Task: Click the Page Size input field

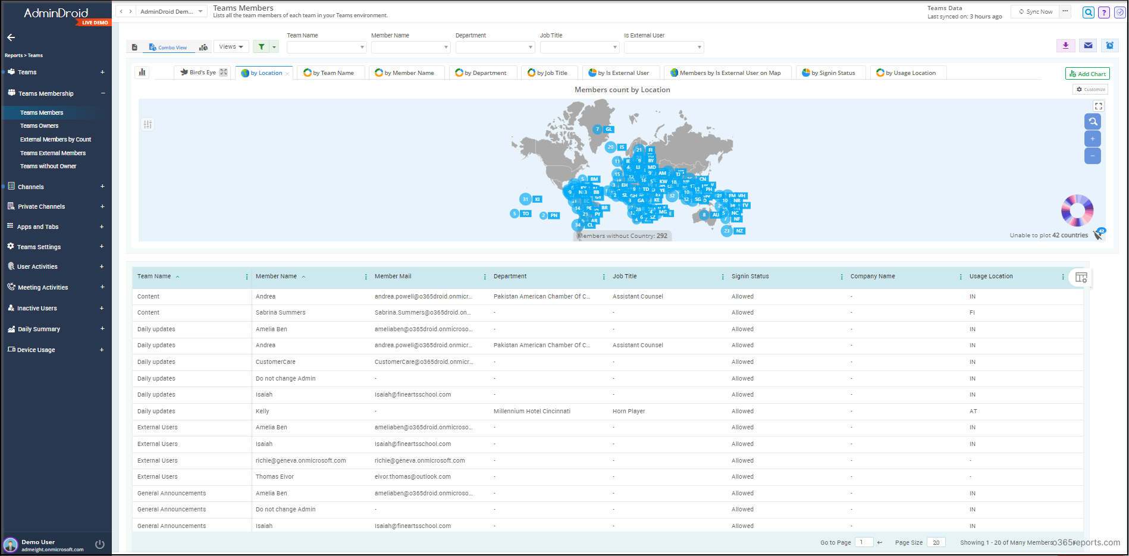Action: [x=936, y=542]
